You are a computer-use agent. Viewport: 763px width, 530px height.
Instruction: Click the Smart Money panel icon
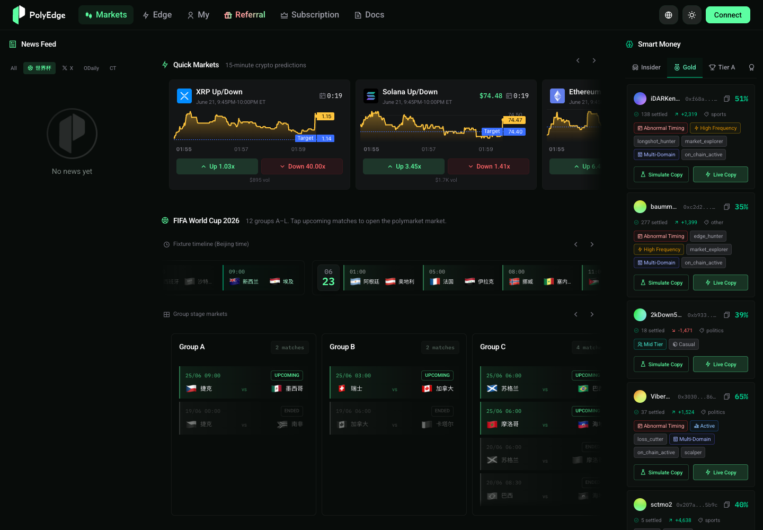629,44
